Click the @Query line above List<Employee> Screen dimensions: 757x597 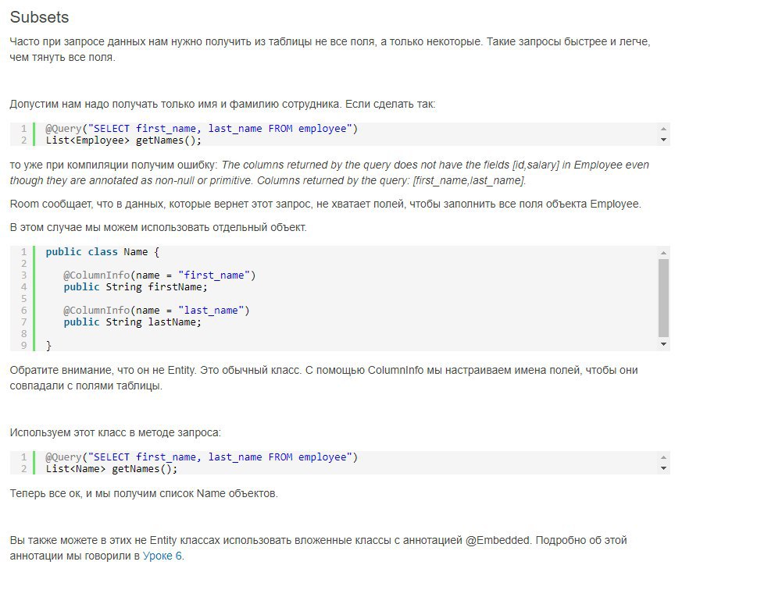[202, 129]
